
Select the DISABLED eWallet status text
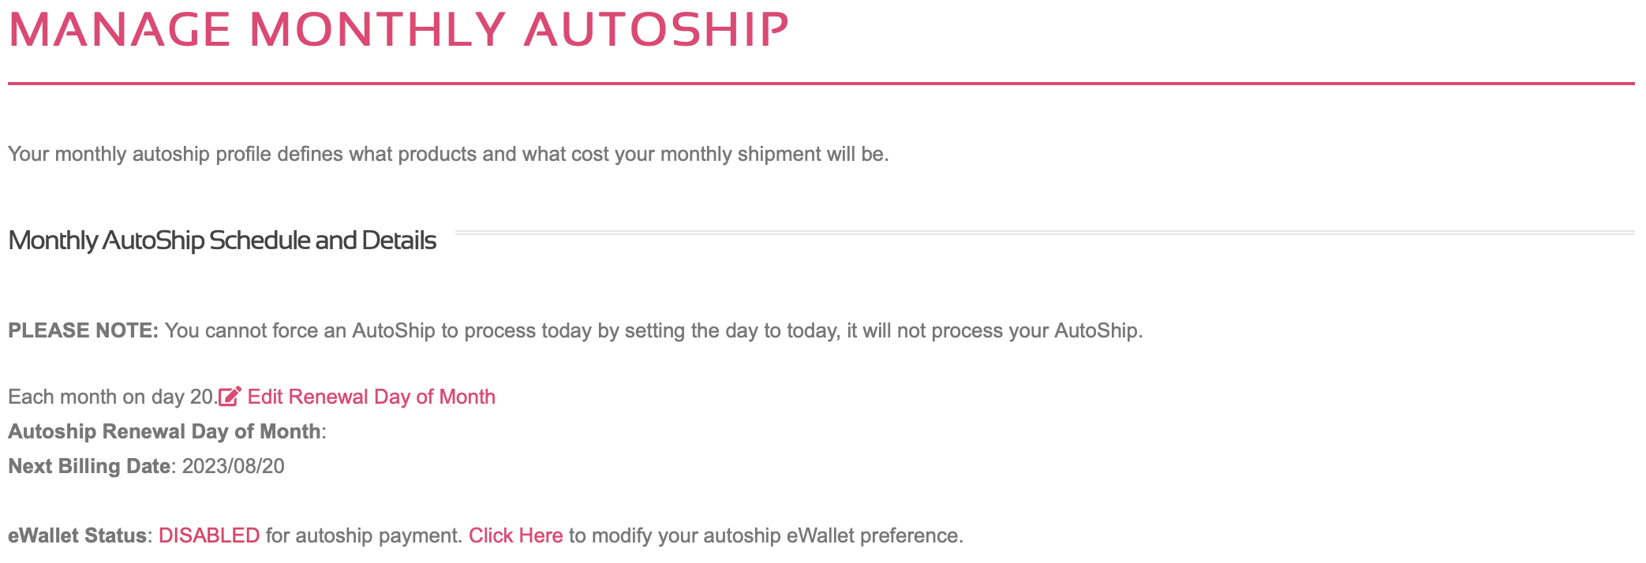(209, 535)
